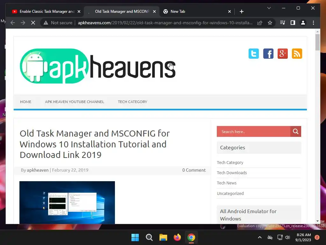Open the Facebook social icon
Image resolution: width=326 pixels, height=245 pixels.
(x=268, y=54)
